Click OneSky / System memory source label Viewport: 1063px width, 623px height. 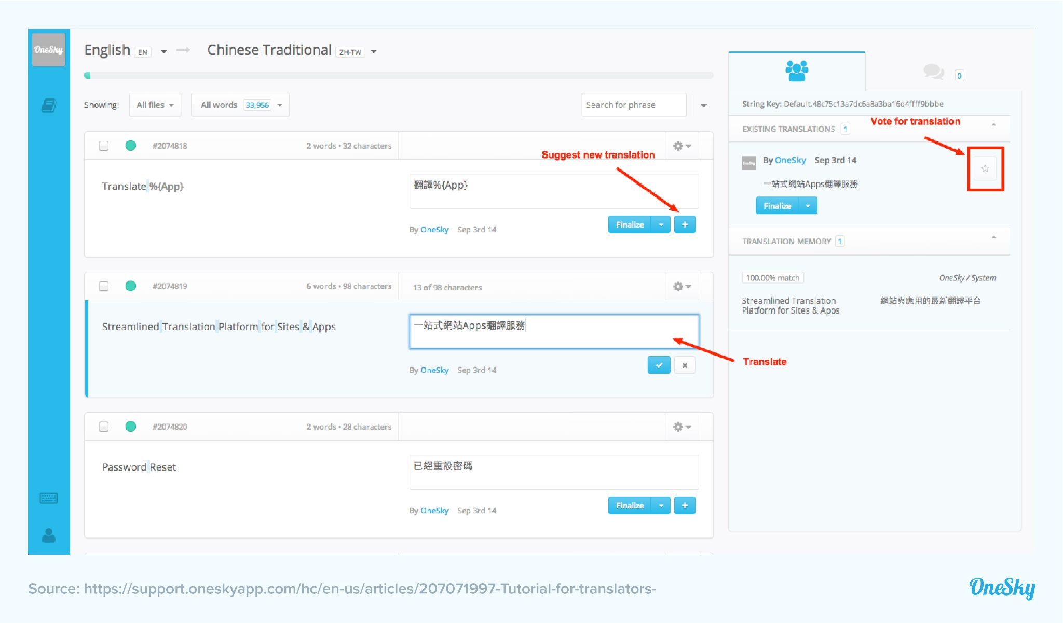click(967, 278)
